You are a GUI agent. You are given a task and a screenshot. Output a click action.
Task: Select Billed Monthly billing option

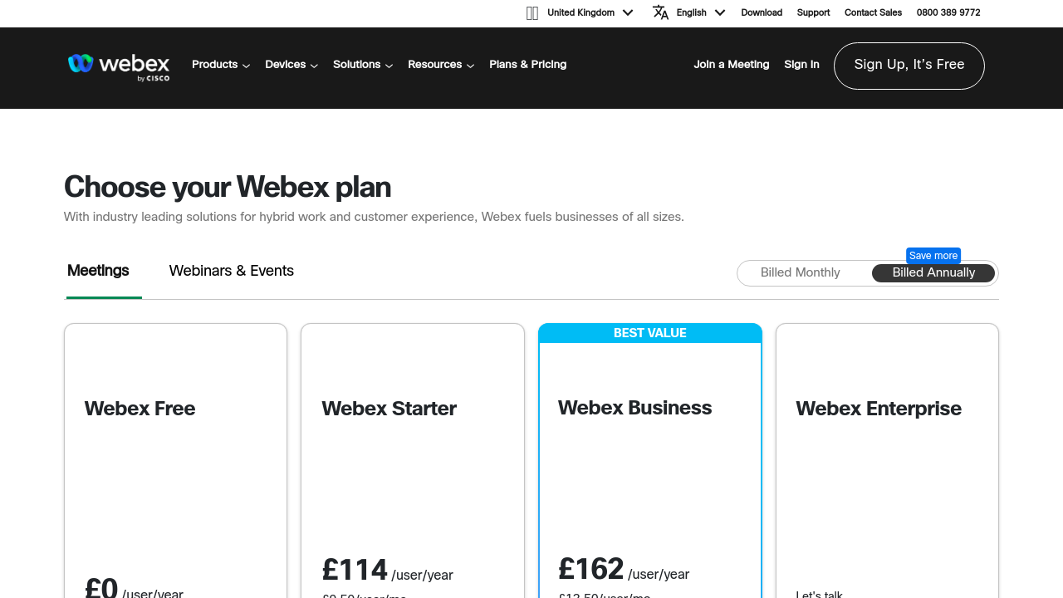800,273
